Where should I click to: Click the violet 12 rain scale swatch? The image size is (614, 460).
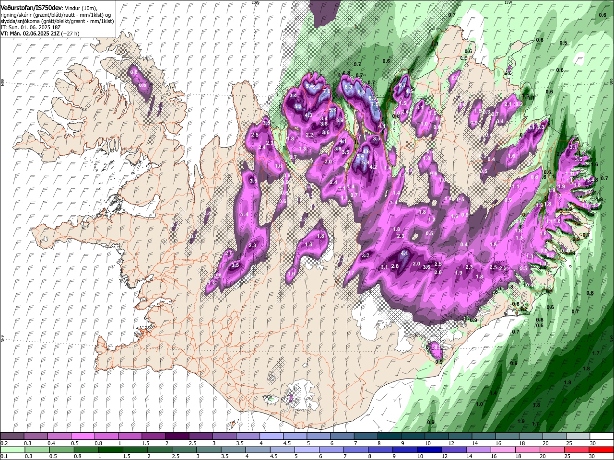[x=454, y=450]
